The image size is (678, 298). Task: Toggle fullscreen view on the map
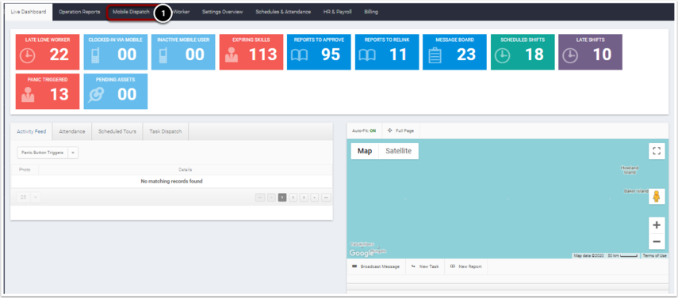click(657, 151)
